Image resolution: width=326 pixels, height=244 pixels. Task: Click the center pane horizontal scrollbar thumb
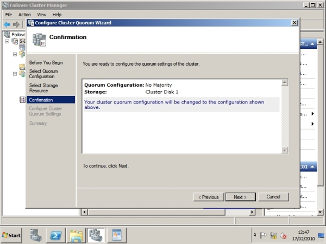click(x=156, y=212)
